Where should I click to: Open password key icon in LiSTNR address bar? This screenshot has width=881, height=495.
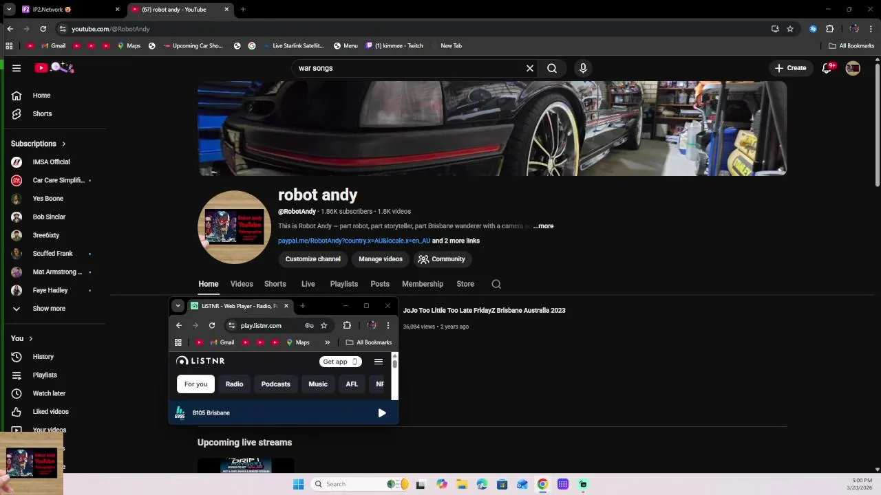tap(309, 326)
